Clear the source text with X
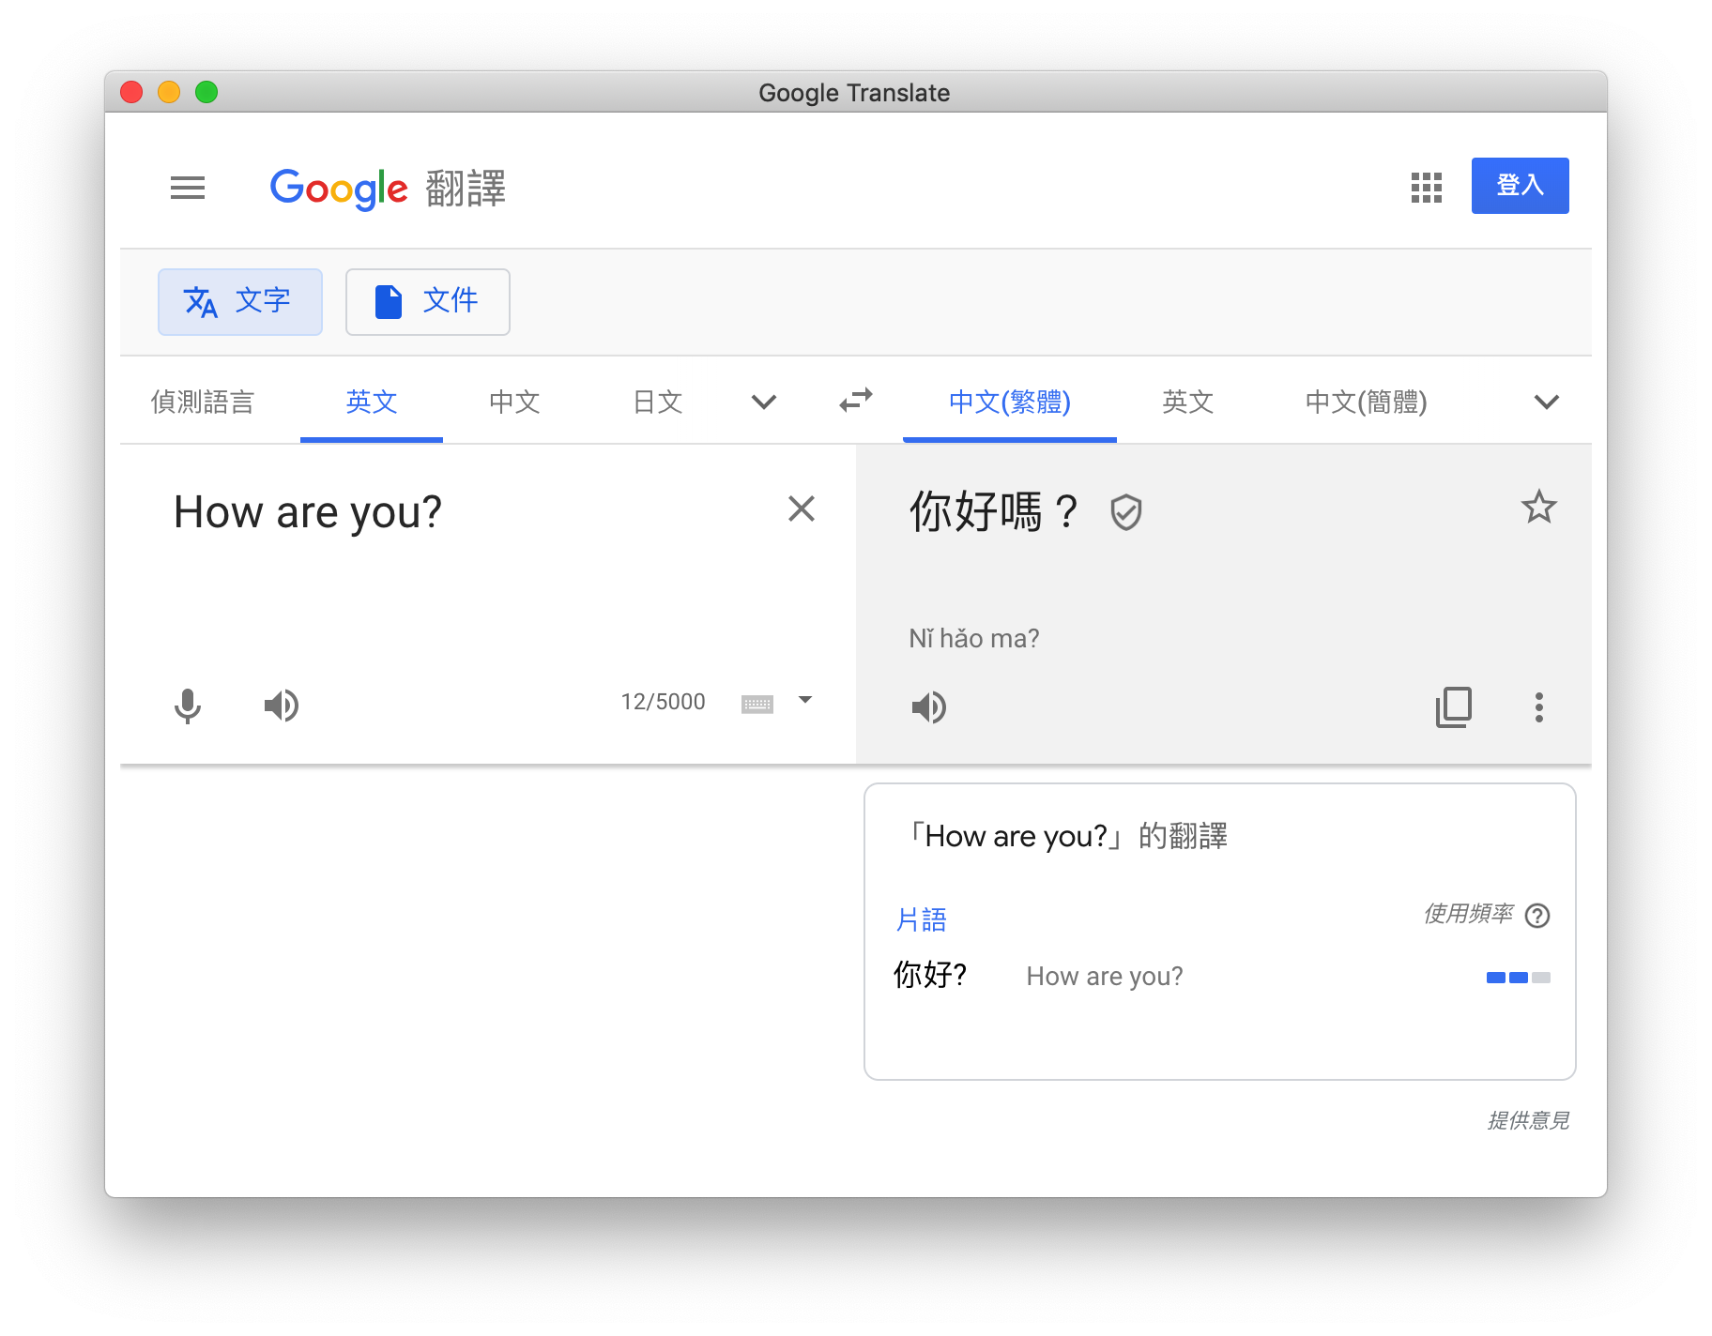The image size is (1712, 1336). (x=801, y=509)
